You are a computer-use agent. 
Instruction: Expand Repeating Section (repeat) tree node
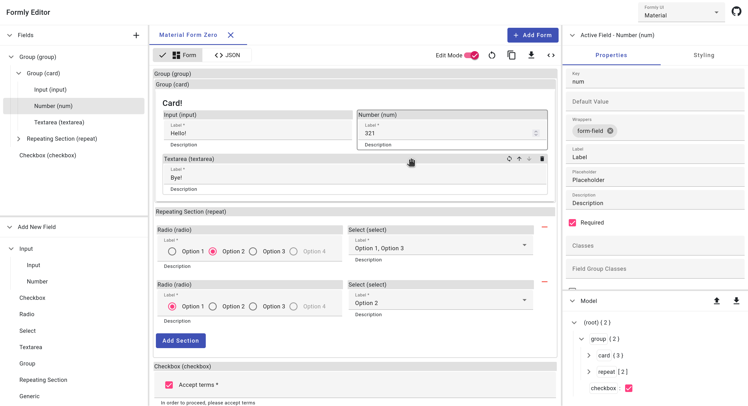tap(19, 139)
